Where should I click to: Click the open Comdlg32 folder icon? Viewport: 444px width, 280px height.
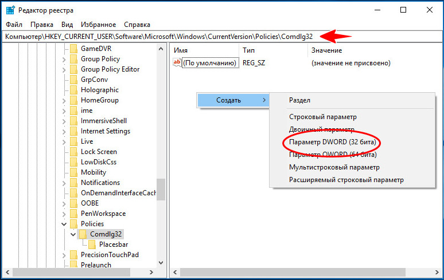(x=83, y=234)
